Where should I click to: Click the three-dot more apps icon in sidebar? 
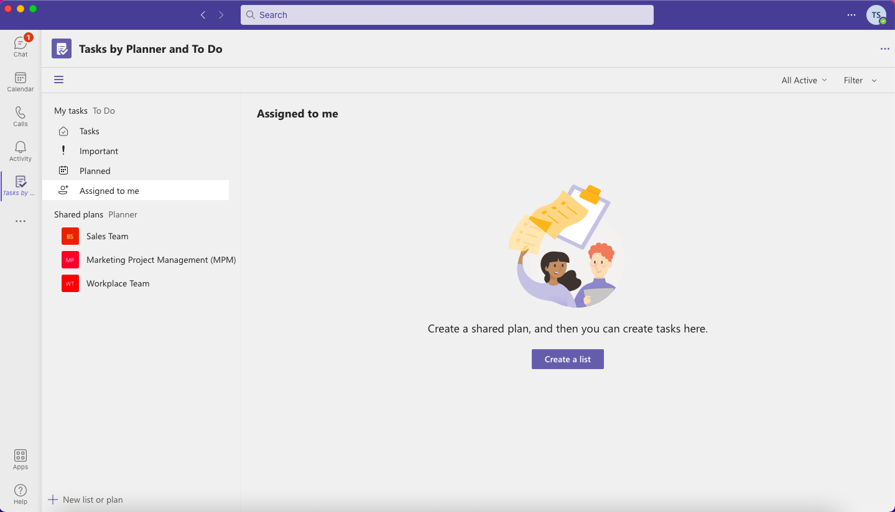click(x=21, y=221)
